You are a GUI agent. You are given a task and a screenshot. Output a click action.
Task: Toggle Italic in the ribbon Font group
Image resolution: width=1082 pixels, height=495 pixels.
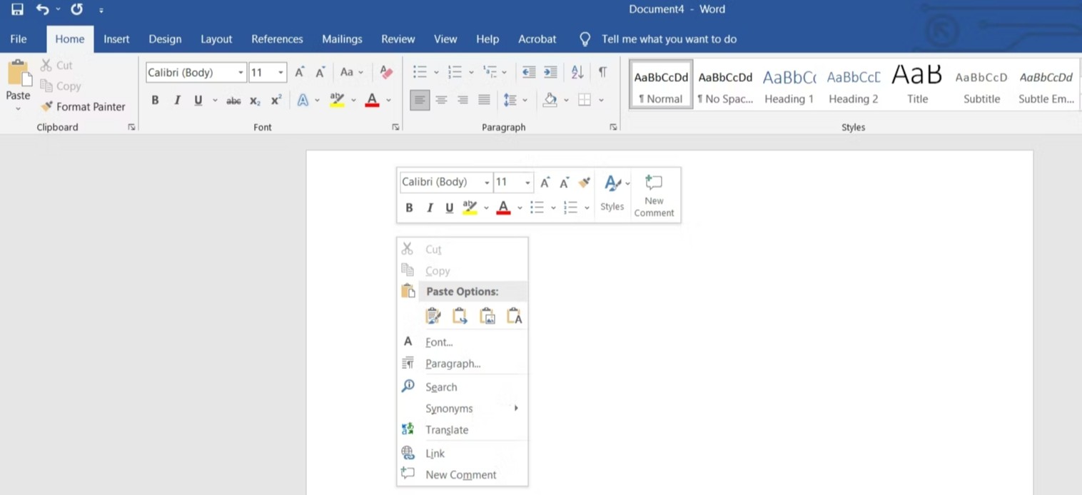177,101
